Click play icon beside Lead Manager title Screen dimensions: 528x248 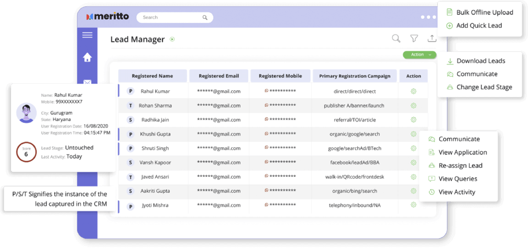coord(172,39)
